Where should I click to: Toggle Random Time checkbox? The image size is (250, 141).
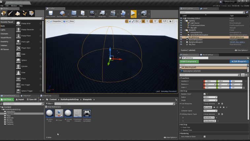point(204,94)
